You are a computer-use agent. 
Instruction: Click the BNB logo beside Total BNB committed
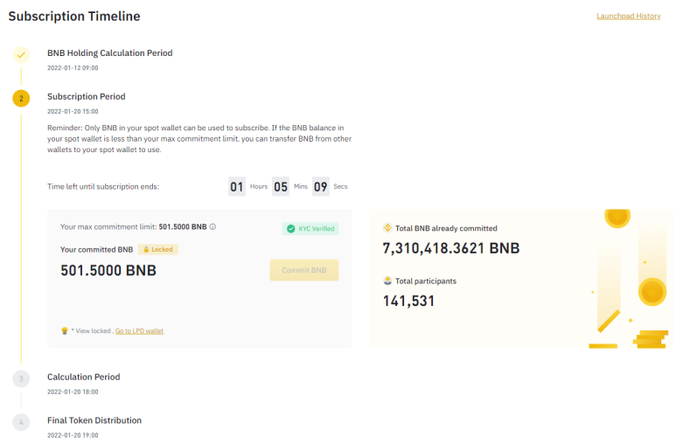(387, 228)
